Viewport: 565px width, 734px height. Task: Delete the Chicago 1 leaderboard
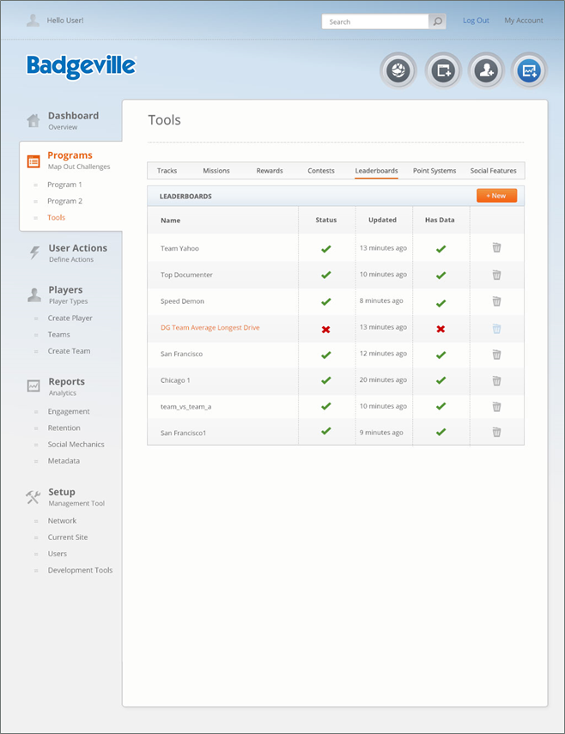pyautogui.click(x=496, y=379)
